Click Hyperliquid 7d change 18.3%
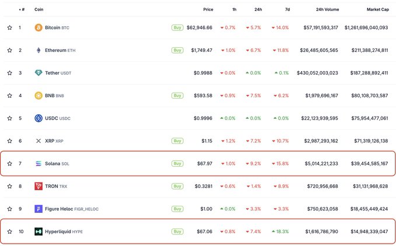Viewport: 396px width, 246px height. point(281,231)
